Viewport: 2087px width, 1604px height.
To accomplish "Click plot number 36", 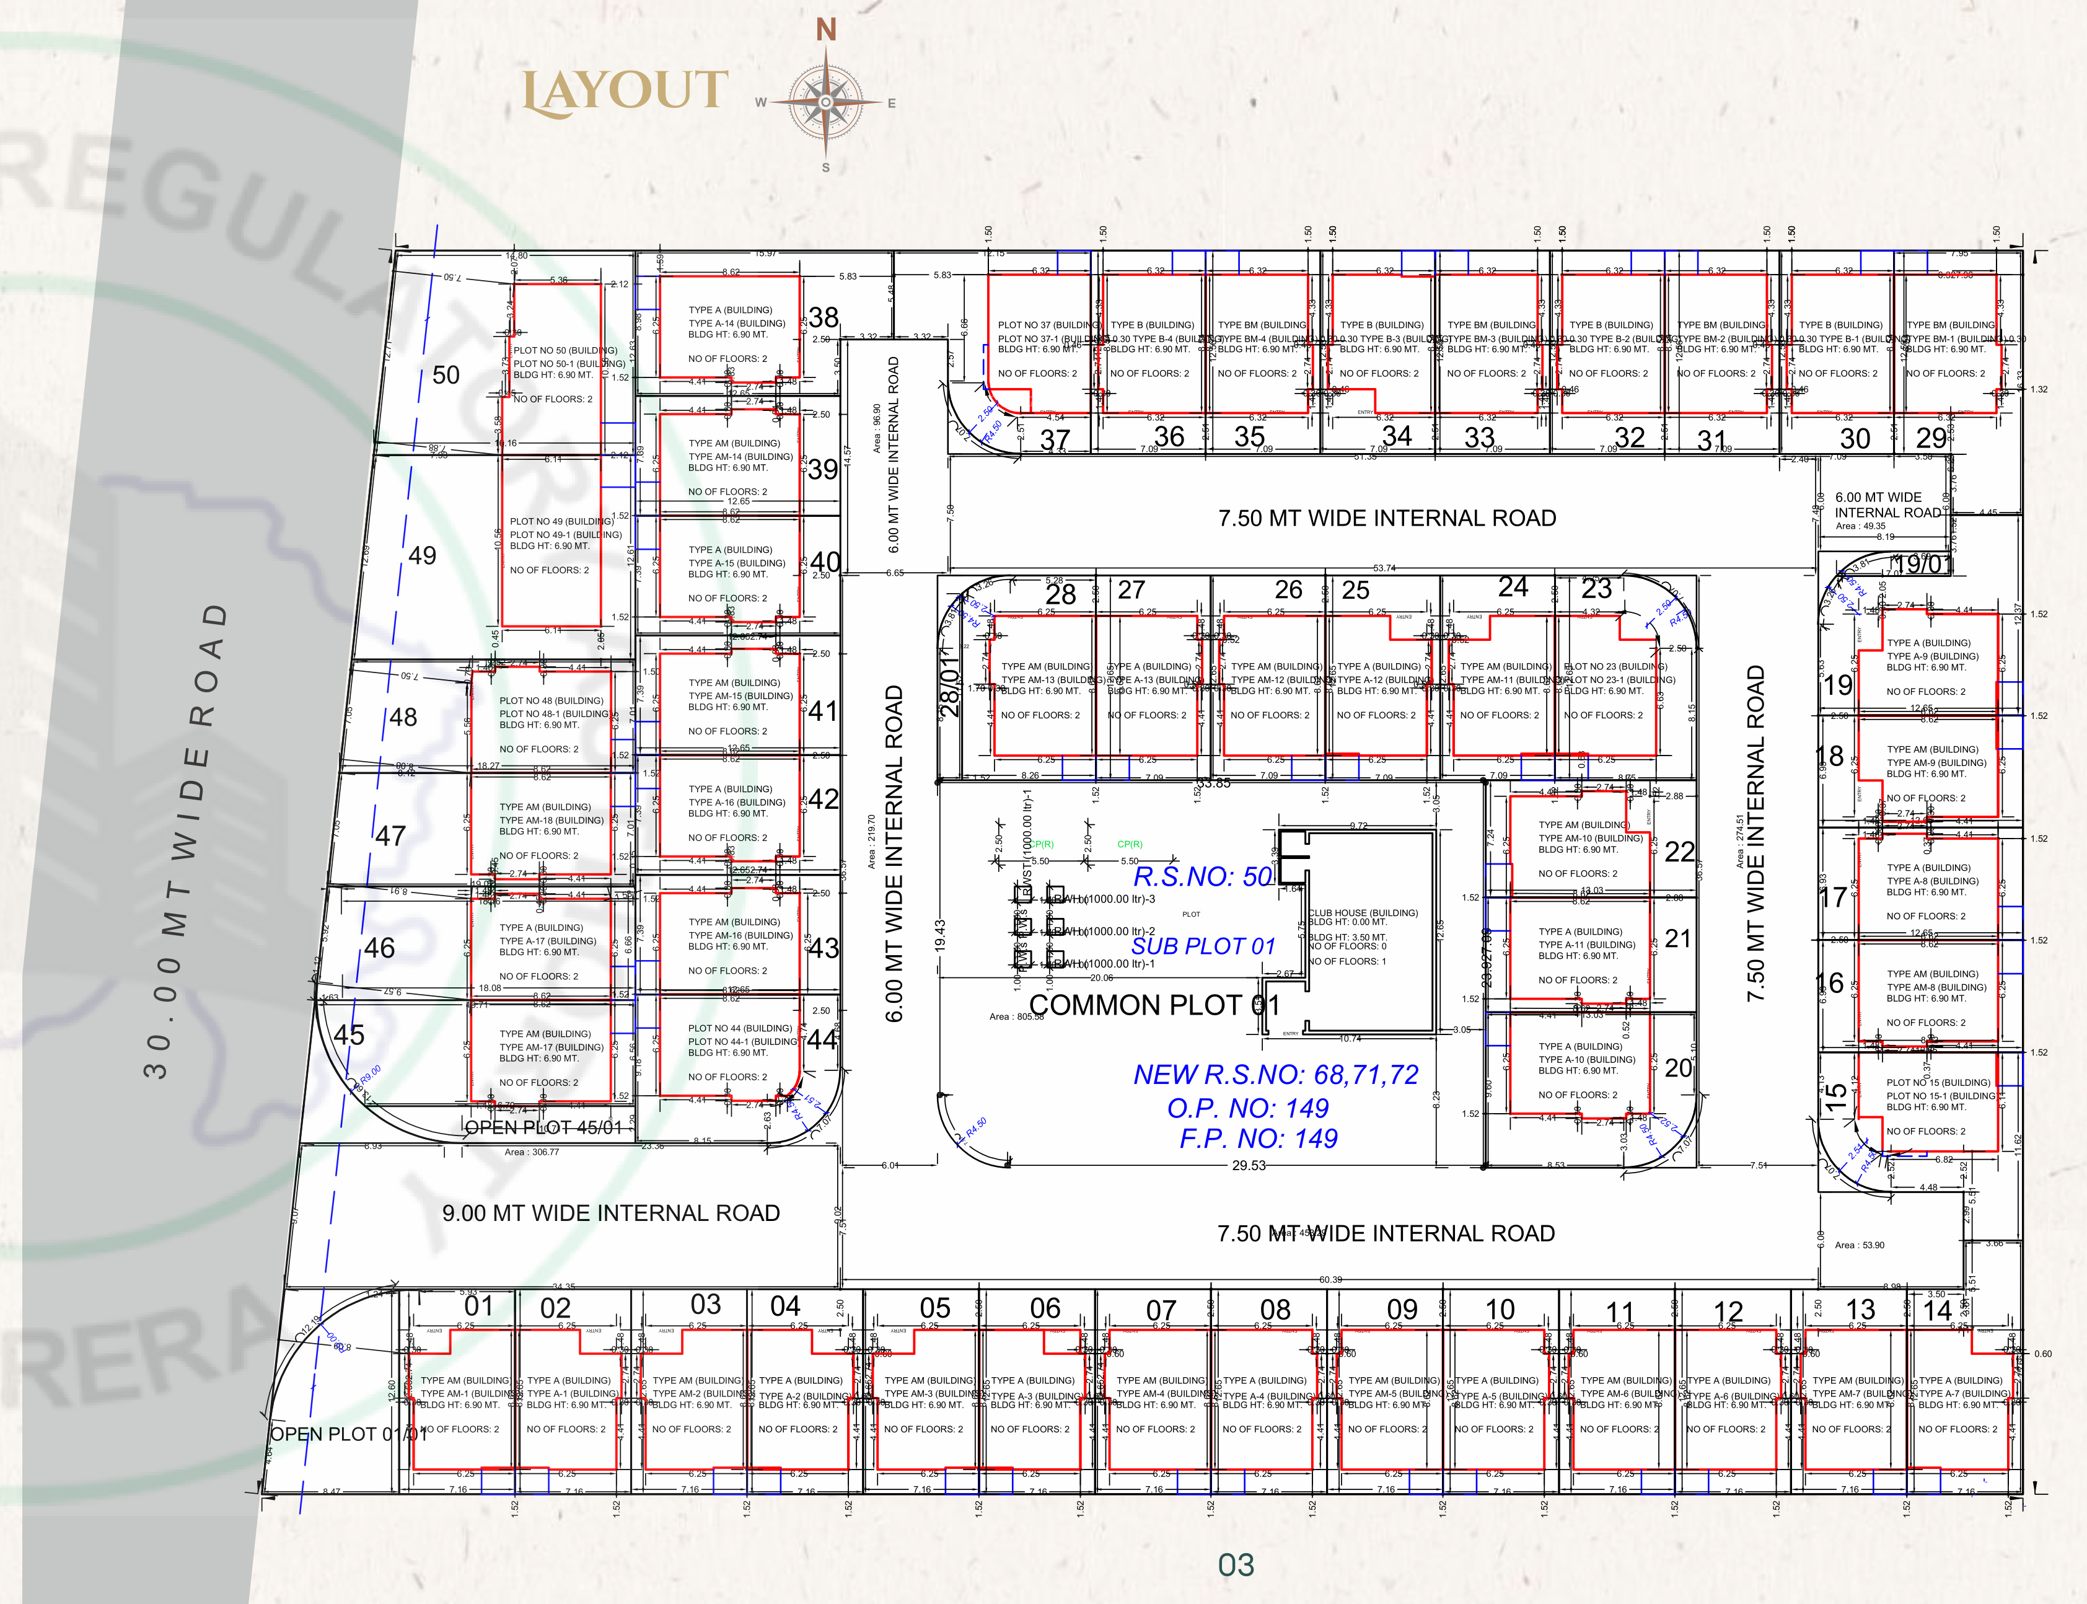I will click(1169, 436).
